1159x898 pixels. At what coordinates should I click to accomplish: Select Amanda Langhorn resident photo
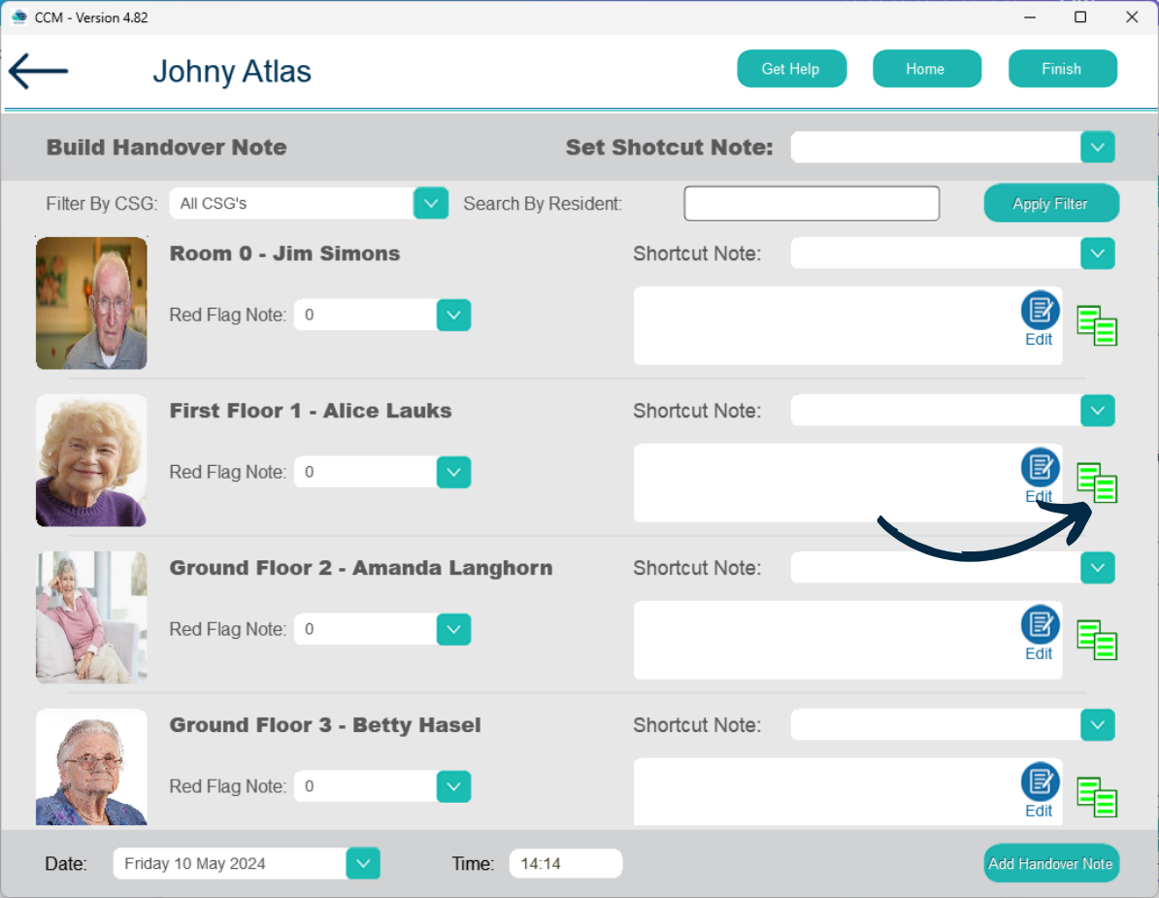[91, 617]
